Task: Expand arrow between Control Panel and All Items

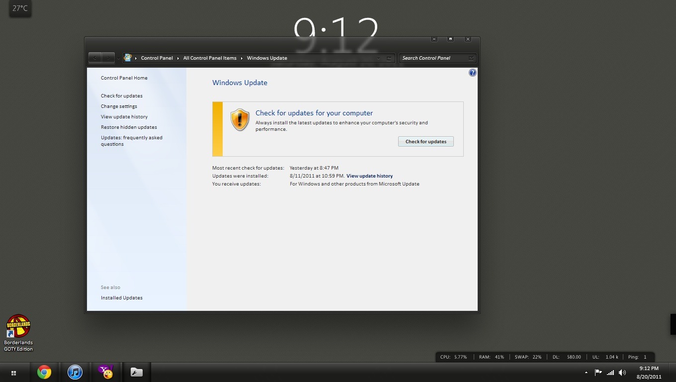Action: (x=178, y=58)
